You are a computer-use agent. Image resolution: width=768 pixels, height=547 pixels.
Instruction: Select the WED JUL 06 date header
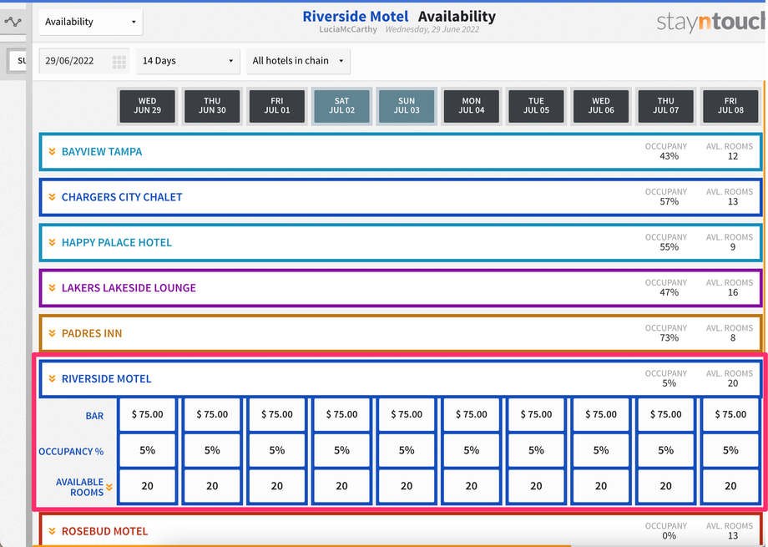(601, 106)
